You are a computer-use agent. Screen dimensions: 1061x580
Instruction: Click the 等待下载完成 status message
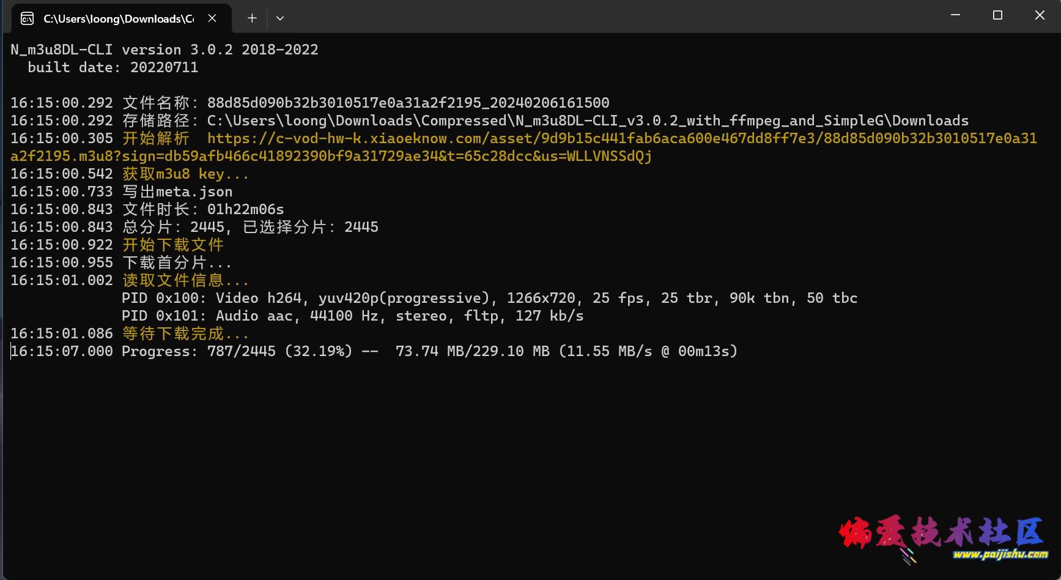pos(185,333)
